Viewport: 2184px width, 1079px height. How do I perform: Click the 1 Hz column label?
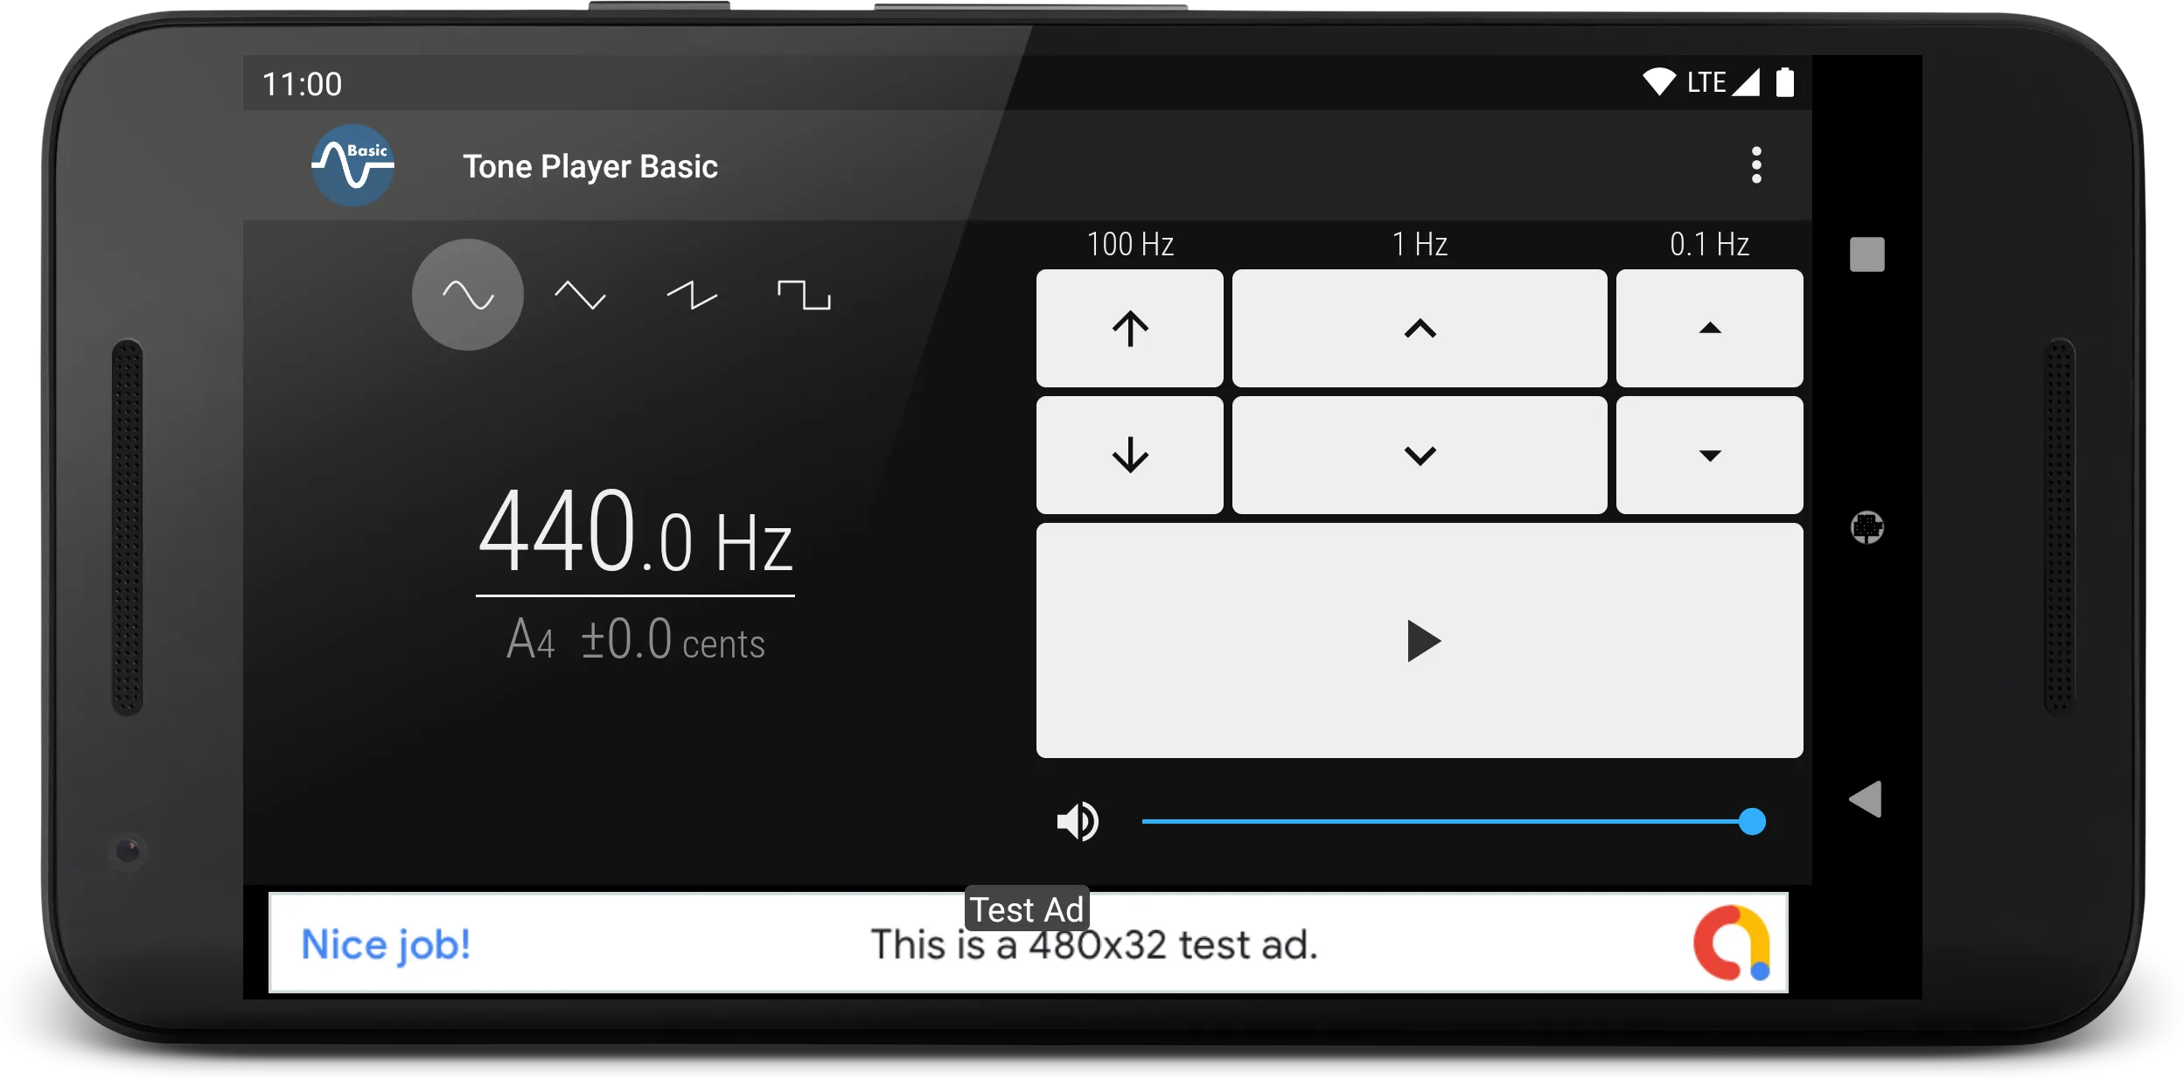[x=1419, y=244]
